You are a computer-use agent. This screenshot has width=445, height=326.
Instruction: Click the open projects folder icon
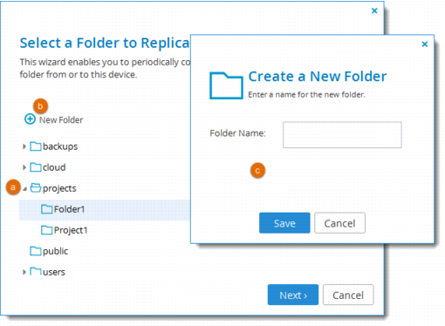[x=36, y=187]
